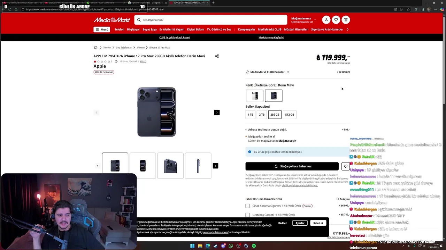
Task: Select 2 TB memory capacity
Action: click(x=262, y=115)
